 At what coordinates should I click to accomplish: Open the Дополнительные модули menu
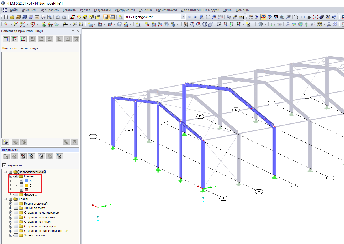200,10
